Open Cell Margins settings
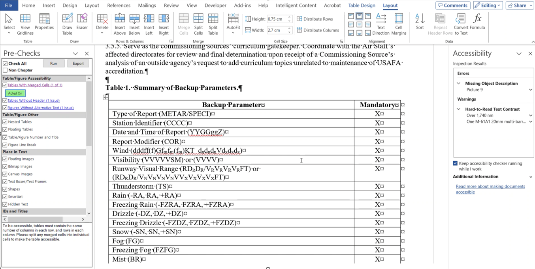 coord(399,24)
